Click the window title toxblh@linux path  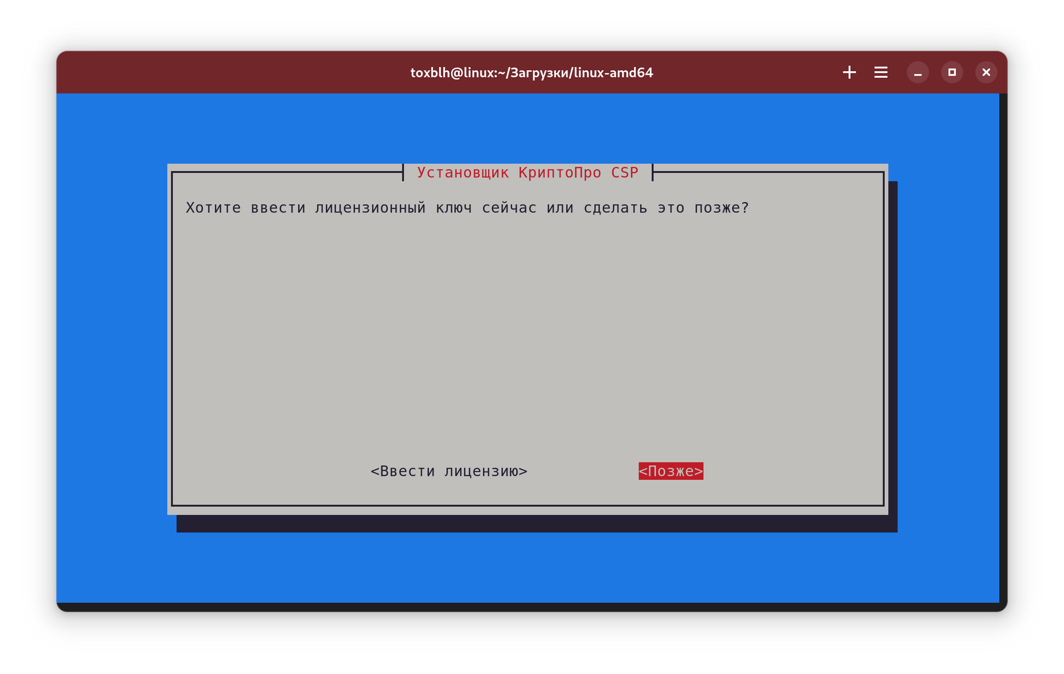click(x=531, y=72)
